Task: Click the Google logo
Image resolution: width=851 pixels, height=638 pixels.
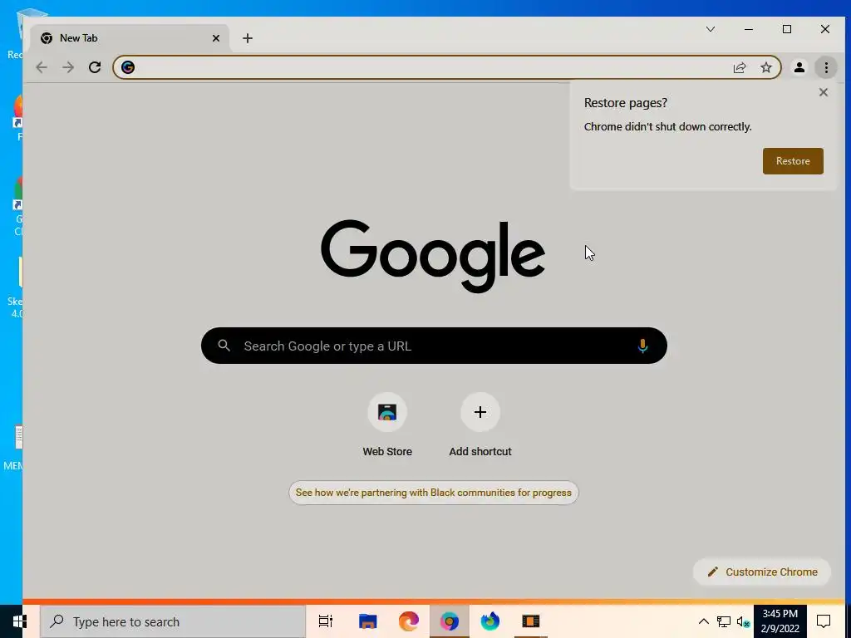Action: click(432, 255)
